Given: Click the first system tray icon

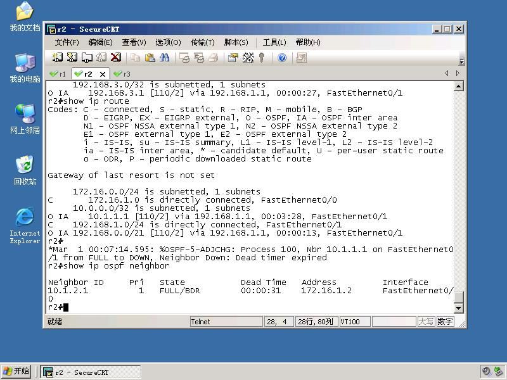Looking at the screenshot, I should (x=486, y=372).
